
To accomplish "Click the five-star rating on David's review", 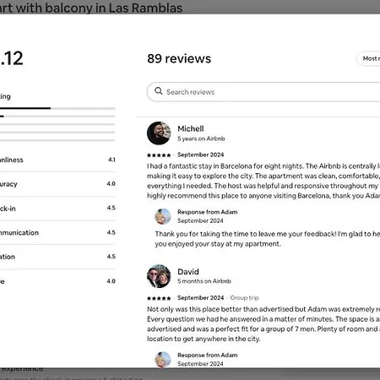I will [x=159, y=298].
